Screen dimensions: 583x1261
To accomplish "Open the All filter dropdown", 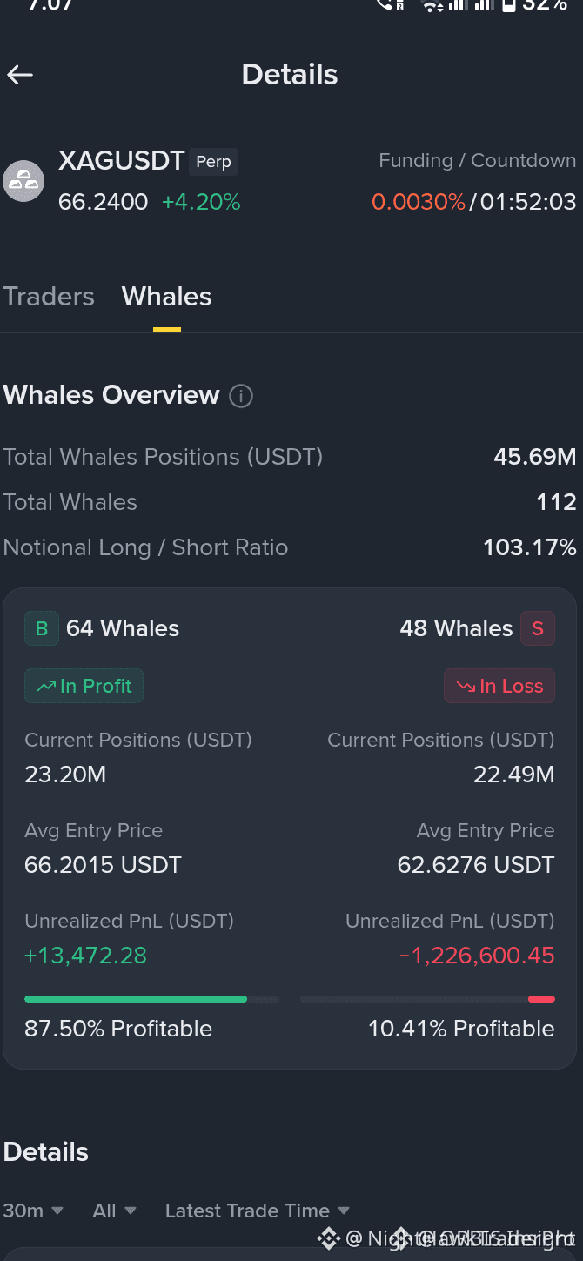I will click(114, 1211).
